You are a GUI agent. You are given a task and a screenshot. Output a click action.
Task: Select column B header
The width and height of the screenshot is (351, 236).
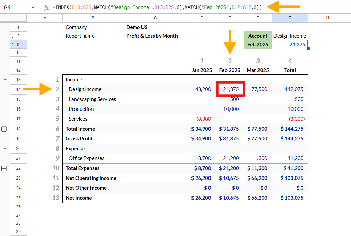93,18
